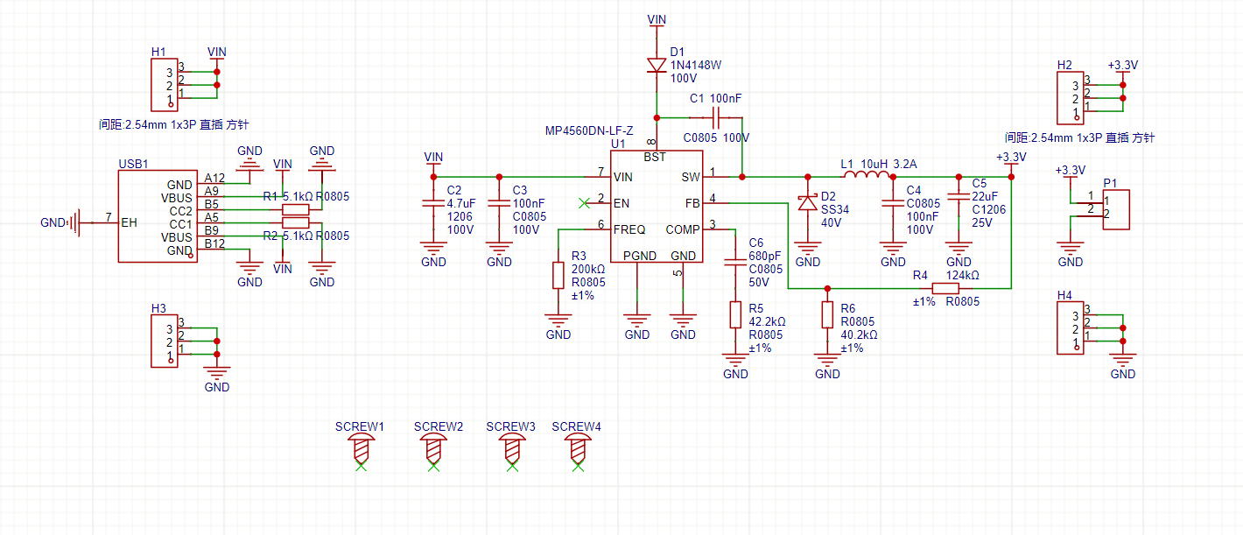Click the CC2 pin label on USB1
The height and width of the screenshot is (535, 1243).
181,210
